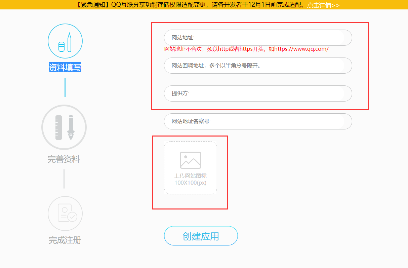Click the 上传网站图标 upload label

[190, 176]
